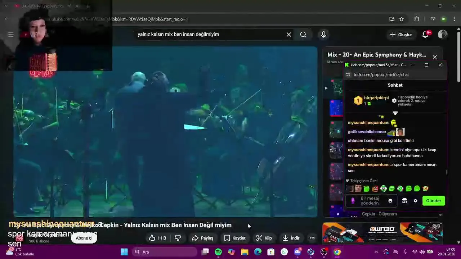Open OBS Studio from the taskbar
Screen dimensions: 461x259
324,252
